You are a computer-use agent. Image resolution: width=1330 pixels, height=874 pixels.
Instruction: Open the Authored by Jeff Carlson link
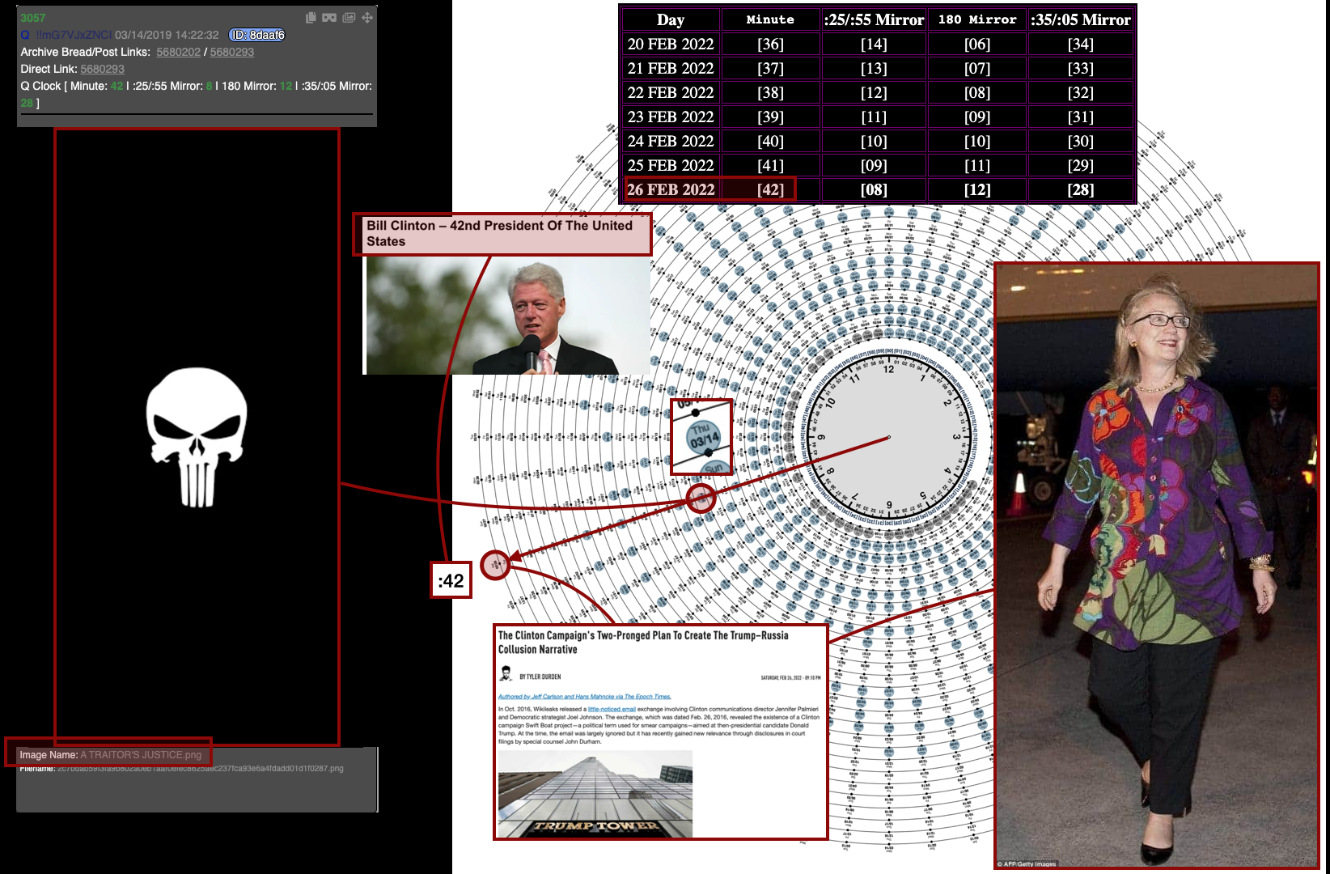pyautogui.click(x=584, y=697)
